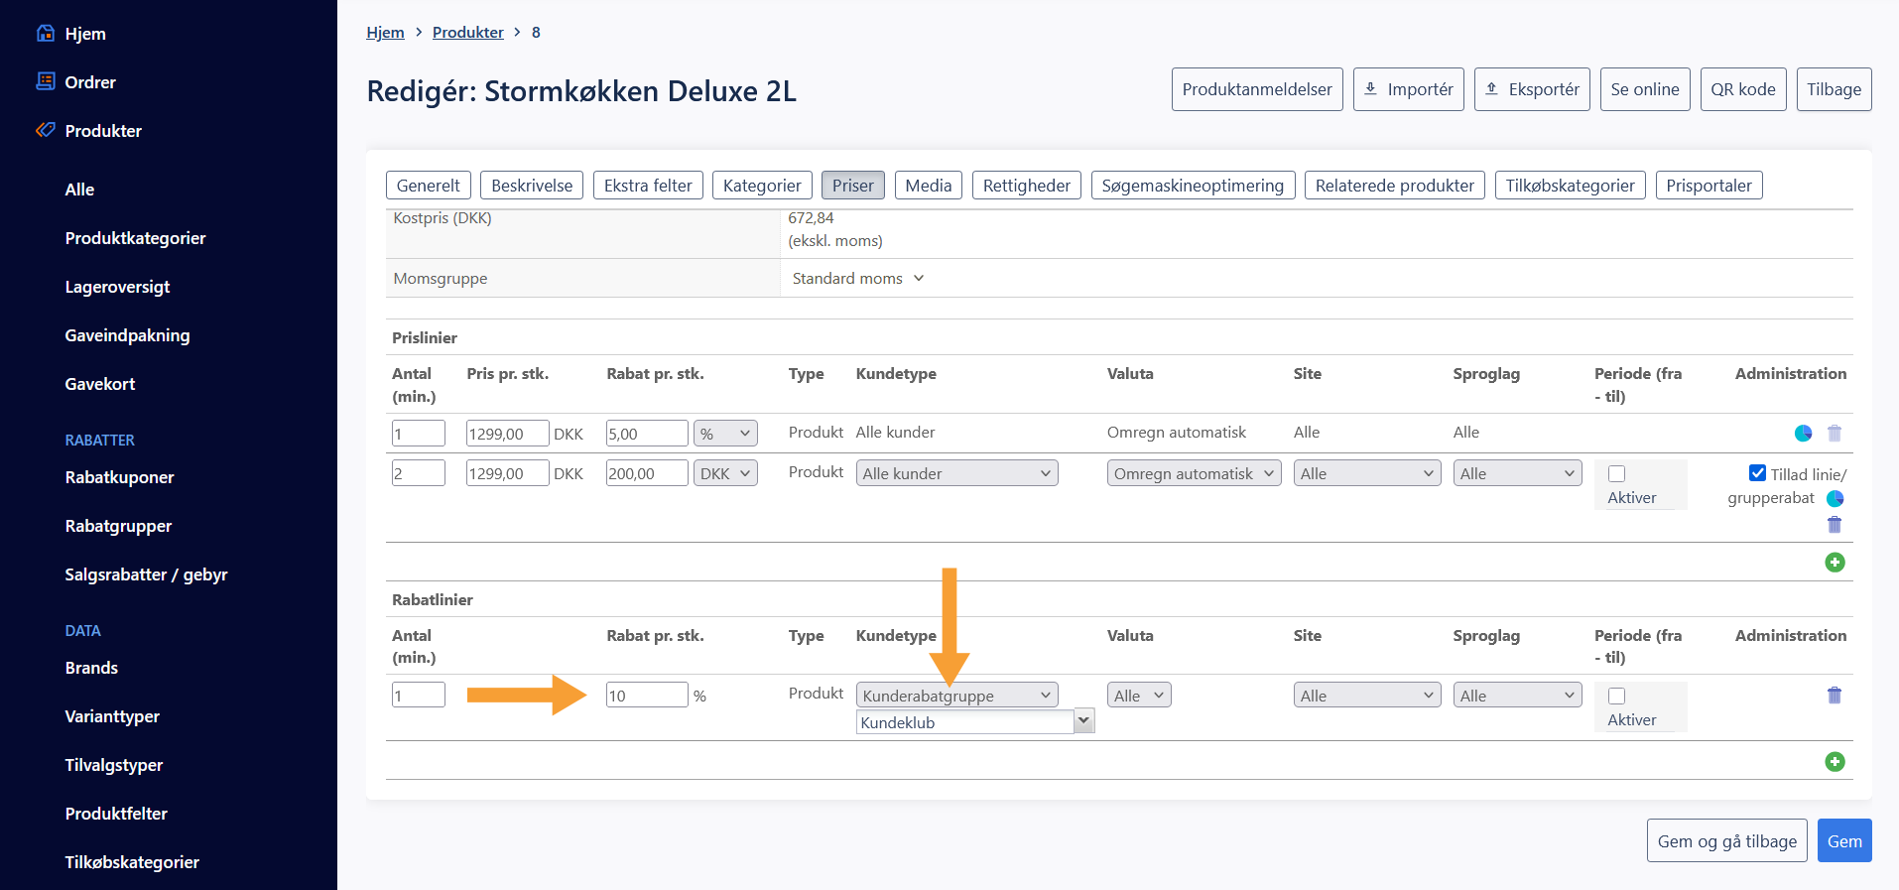Image resolution: width=1899 pixels, height=890 pixels.
Task: Open the Momsgruppe Standard moms dropdown
Action: [x=857, y=279]
